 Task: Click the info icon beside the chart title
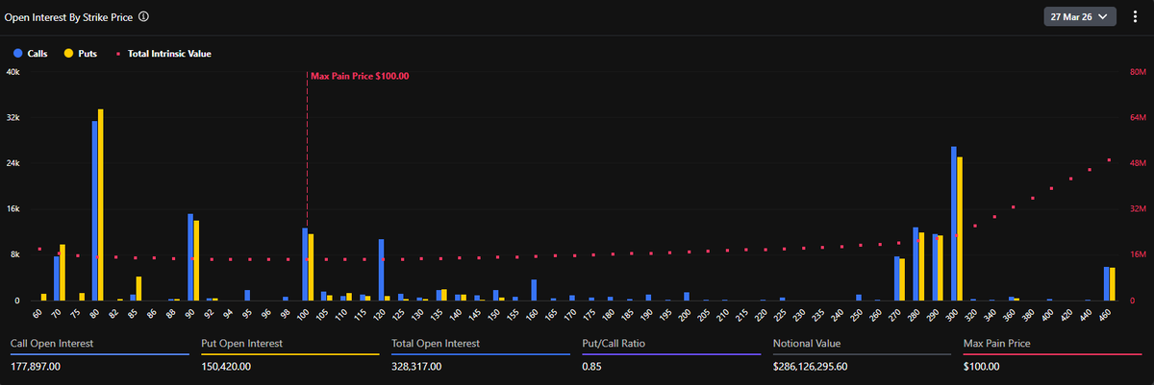click(143, 17)
